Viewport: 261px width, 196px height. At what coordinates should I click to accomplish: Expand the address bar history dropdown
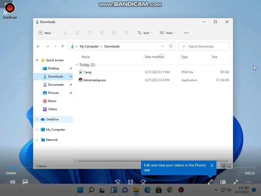pyautogui.click(x=162, y=46)
